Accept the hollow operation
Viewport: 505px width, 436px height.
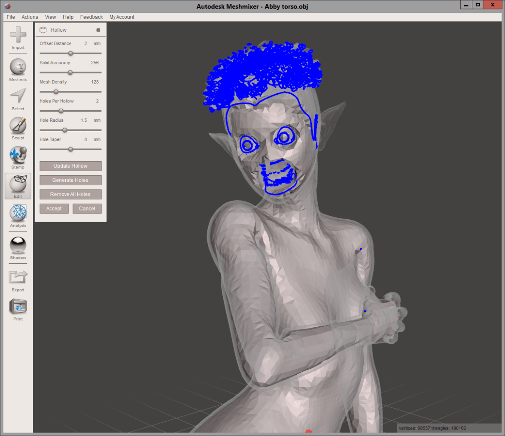click(54, 208)
